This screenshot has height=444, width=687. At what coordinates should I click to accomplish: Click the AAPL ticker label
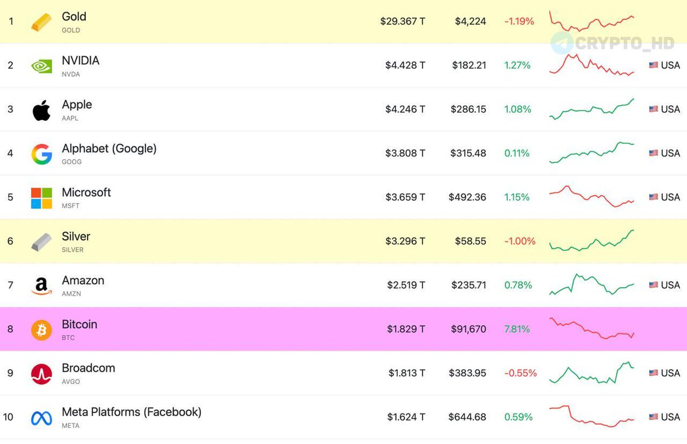(69, 118)
